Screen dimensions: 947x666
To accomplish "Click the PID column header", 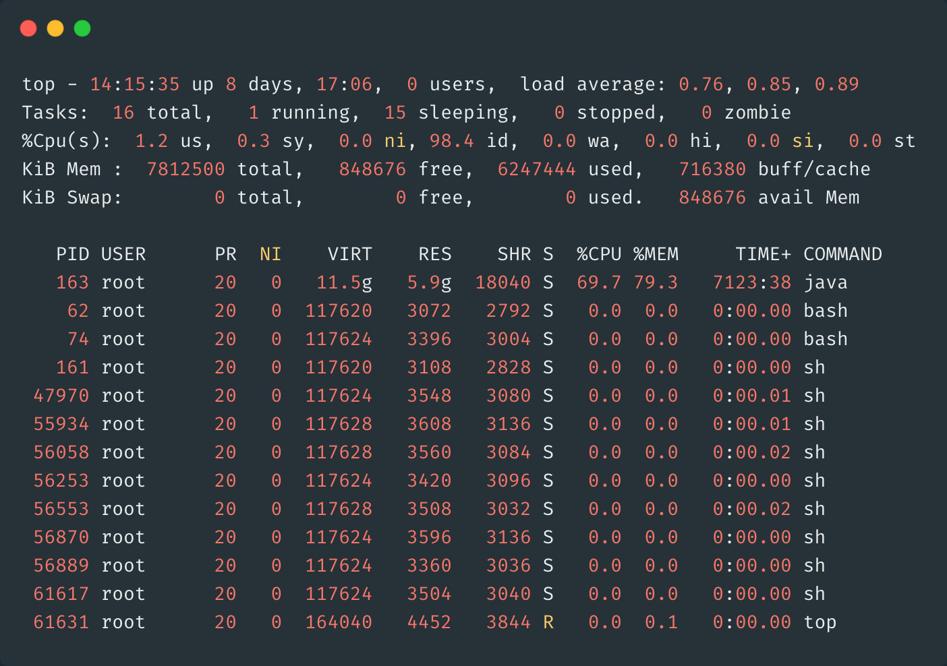I will tap(73, 254).
